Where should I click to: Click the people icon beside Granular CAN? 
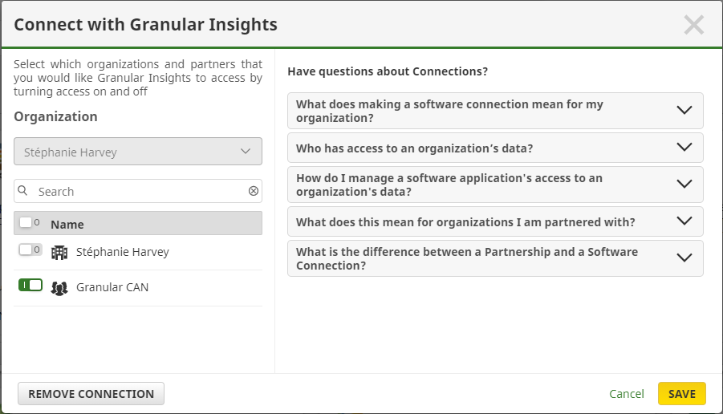[x=59, y=288]
